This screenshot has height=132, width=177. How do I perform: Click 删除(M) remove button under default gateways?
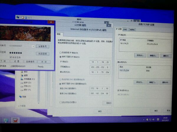point(165,82)
